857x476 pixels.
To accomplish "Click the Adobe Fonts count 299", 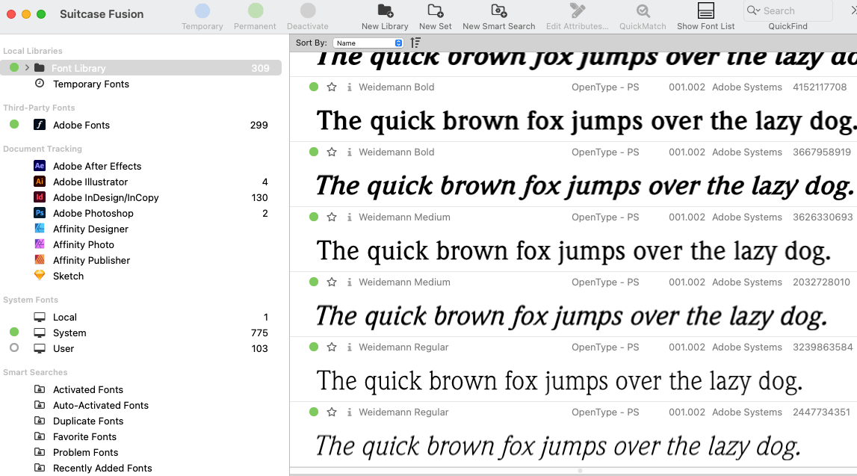I will (x=259, y=125).
